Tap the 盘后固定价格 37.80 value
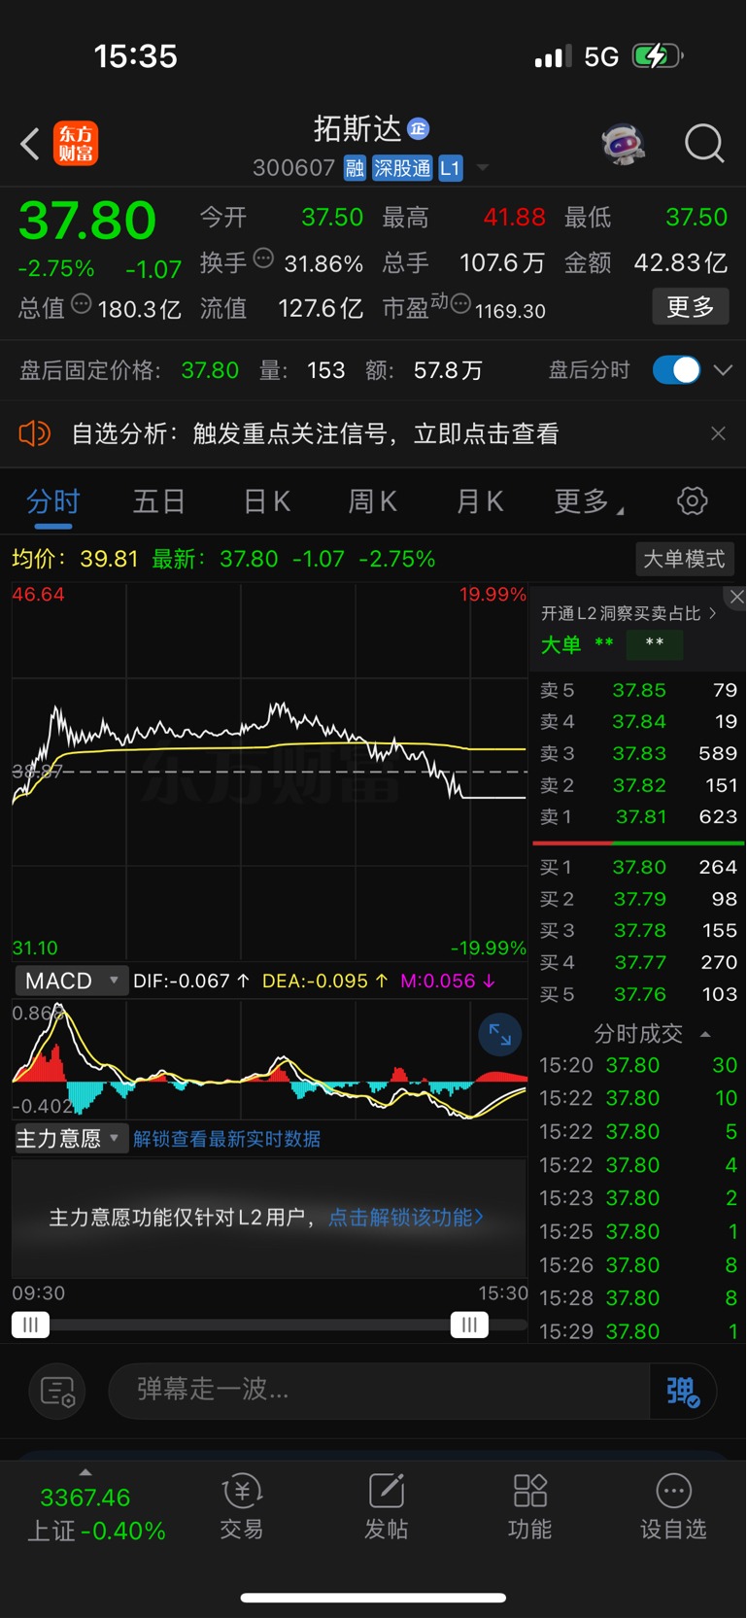The width and height of the screenshot is (747, 1618). 210,370
